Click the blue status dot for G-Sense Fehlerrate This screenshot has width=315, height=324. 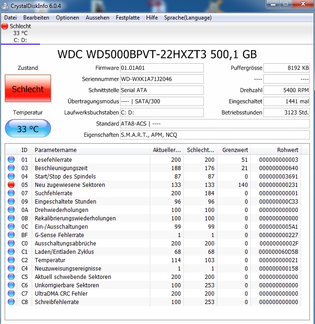(11, 235)
